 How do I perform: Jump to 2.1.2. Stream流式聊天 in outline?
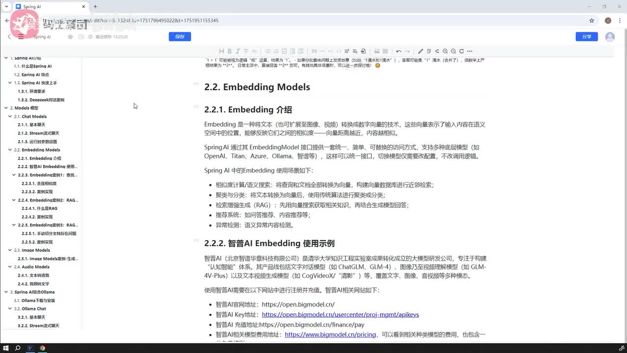point(38,133)
